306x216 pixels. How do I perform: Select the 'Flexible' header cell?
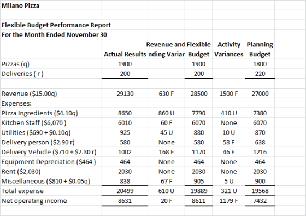[x=198, y=44]
